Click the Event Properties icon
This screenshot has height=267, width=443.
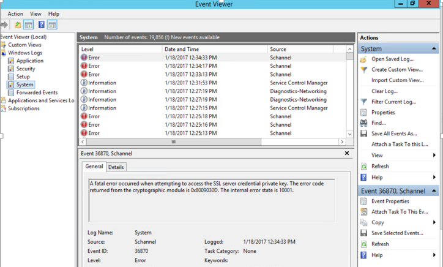point(363,201)
